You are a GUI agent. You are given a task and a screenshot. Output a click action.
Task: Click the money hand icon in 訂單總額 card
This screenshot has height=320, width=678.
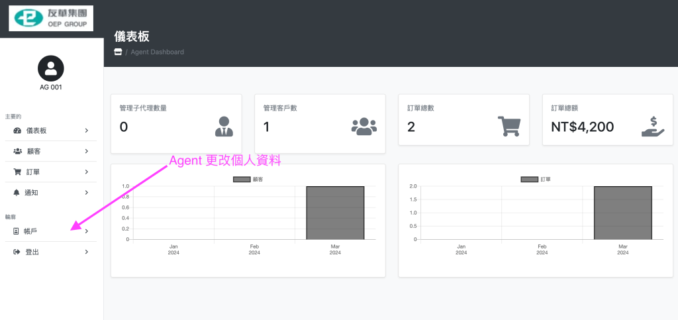click(652, 126)
